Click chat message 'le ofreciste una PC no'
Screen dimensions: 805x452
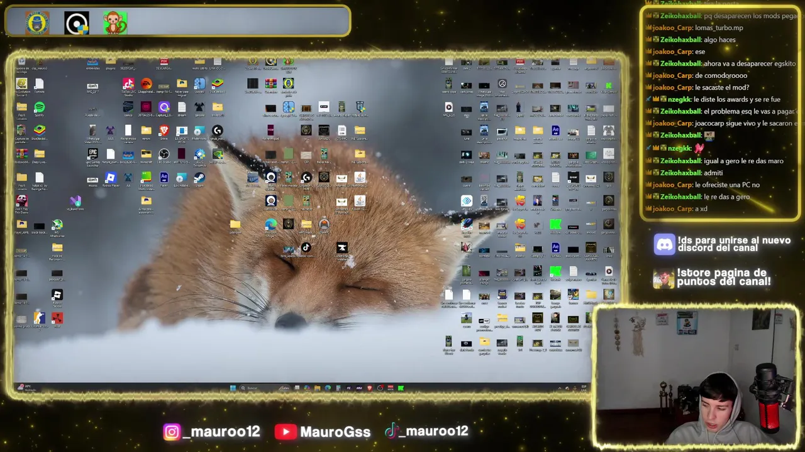click(727, 185)
